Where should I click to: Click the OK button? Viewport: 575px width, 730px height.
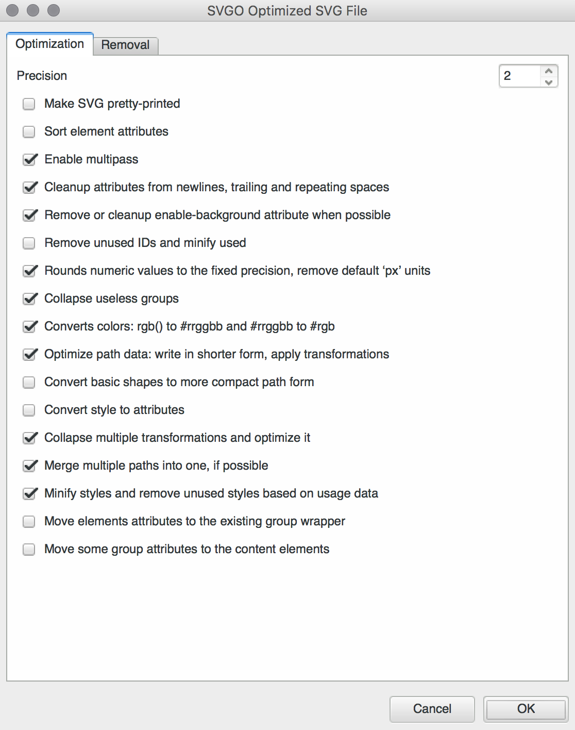click(526, 709)
